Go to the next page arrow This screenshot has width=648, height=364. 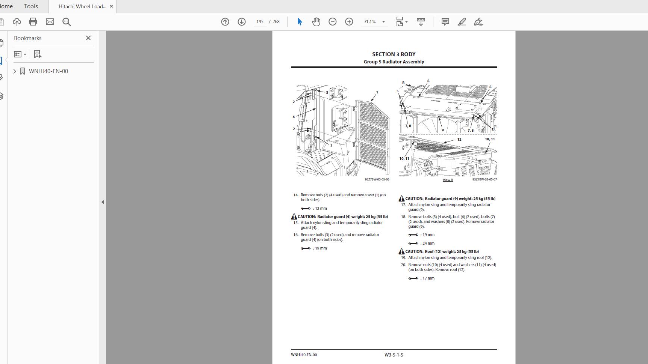click(x=242, y=22)
